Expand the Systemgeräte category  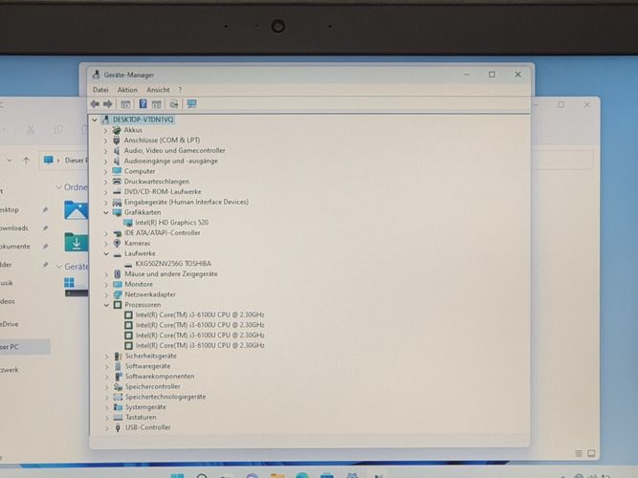(x=107, y=407)
